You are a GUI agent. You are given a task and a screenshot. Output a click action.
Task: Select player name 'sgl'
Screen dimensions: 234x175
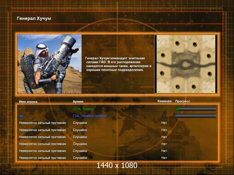[21, 116]
